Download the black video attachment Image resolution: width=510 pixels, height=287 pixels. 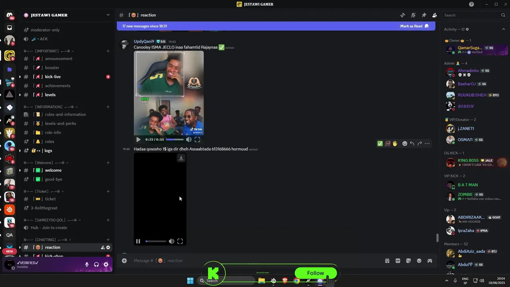pos(181,158)
